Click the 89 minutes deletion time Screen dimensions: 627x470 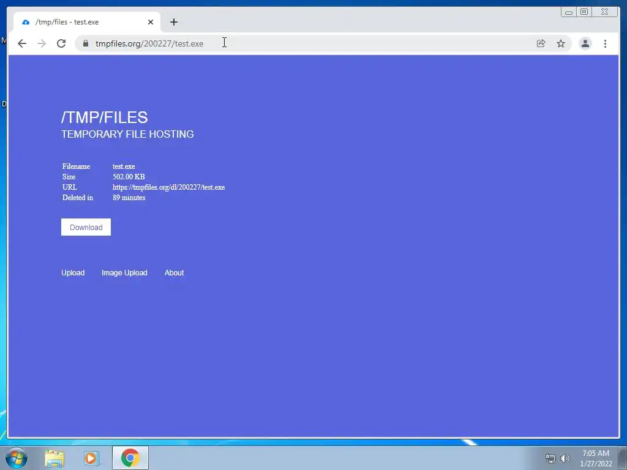129,198
